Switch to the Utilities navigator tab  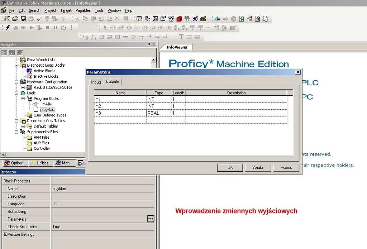pos(40,163)
